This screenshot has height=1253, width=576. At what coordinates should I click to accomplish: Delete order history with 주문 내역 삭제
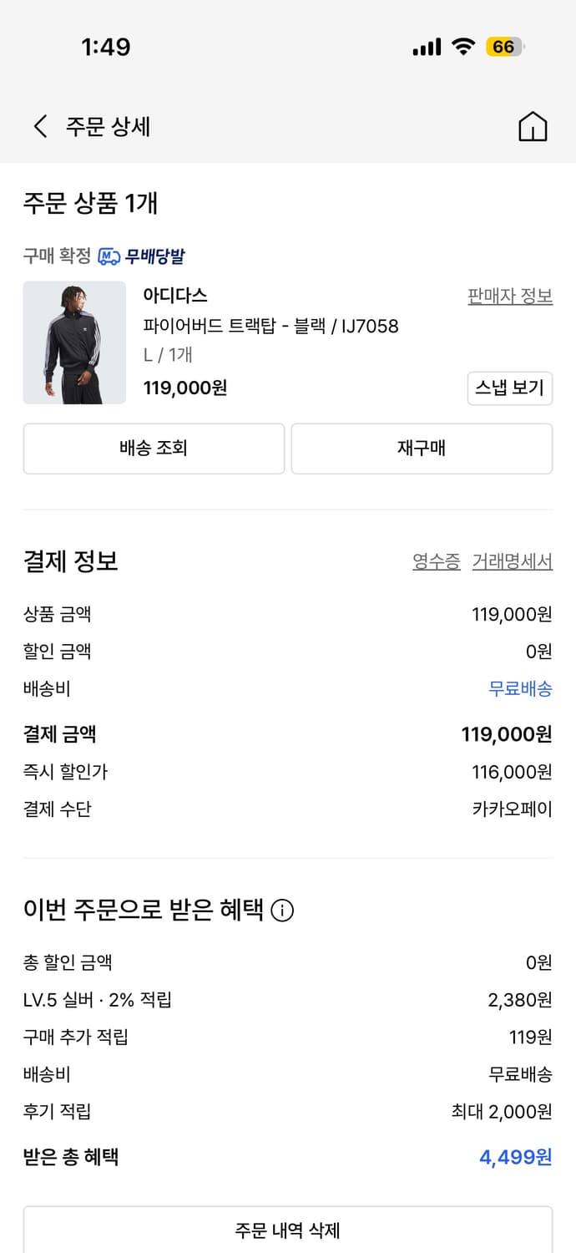288,1230
